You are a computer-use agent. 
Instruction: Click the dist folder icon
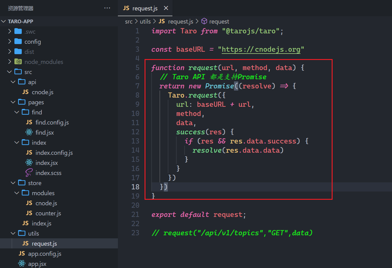point(18,51)
